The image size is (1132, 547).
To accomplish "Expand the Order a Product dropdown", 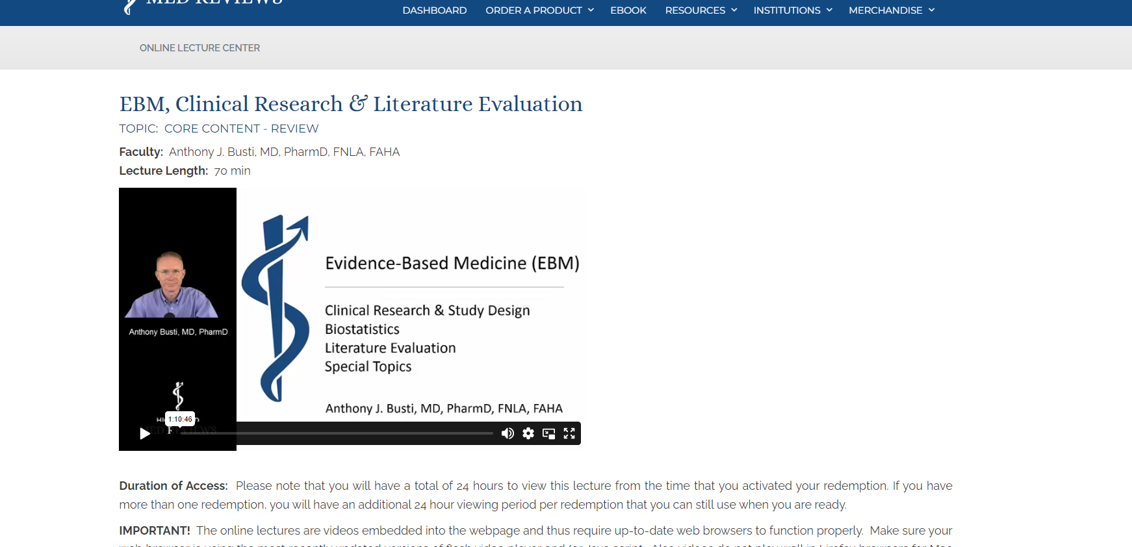I will [539, 10].
